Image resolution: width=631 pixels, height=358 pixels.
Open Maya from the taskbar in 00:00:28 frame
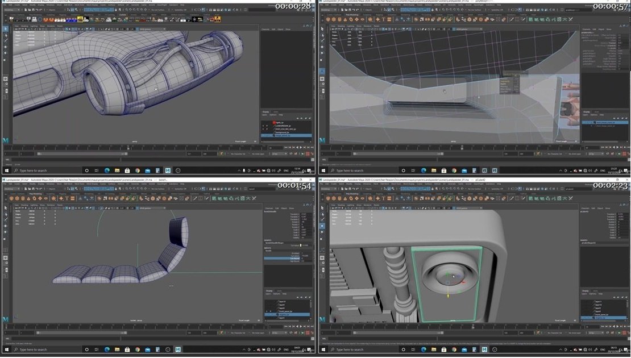click(168, 170)
